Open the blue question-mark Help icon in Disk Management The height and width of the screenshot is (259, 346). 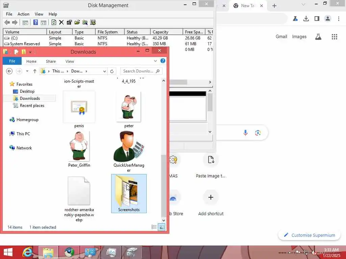click(x=35, y=22)
